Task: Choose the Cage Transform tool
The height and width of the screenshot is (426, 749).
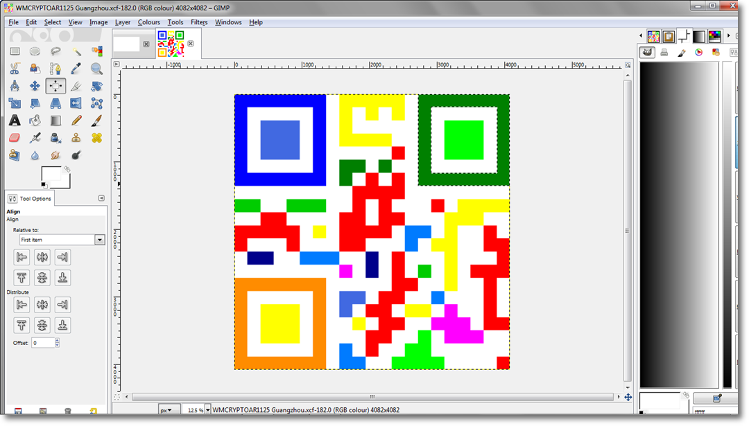Action: point(96,103)
